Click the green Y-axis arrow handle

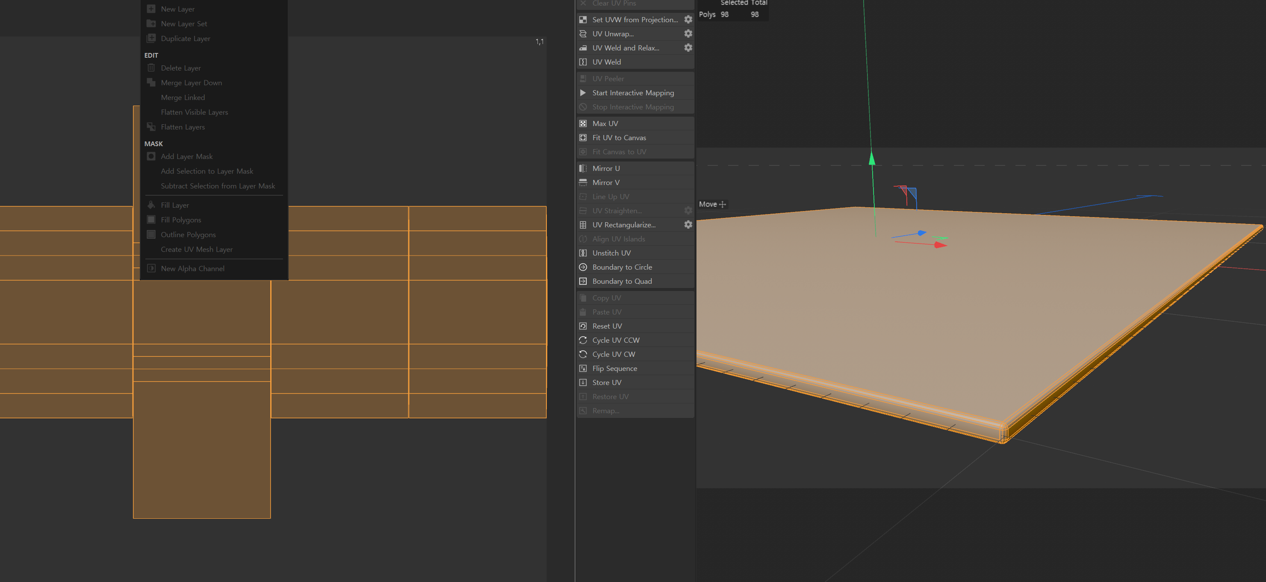872,159
